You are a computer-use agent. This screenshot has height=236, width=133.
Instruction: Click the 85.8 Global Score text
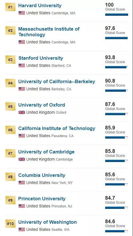point(115,153)
